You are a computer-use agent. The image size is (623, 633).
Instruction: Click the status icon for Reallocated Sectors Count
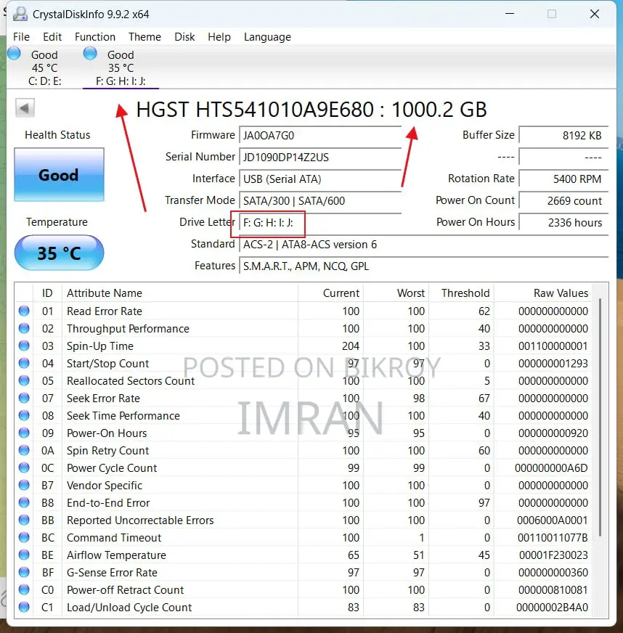(x=24, y=380)
